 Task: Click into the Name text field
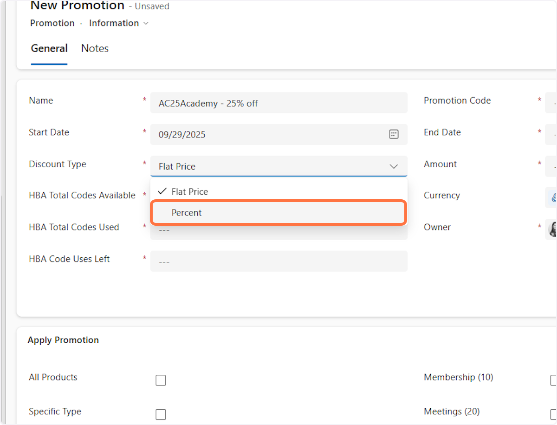point(278,103)
